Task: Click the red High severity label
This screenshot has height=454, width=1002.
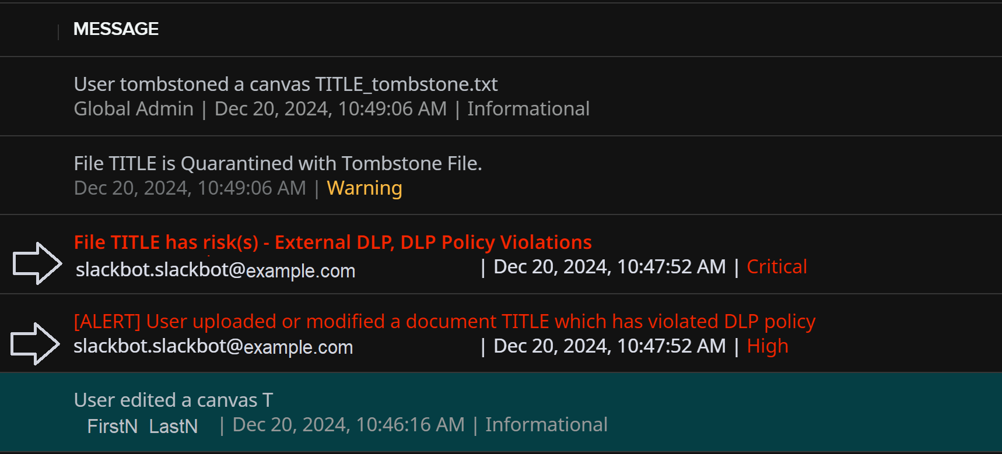Action: point(767,346)
